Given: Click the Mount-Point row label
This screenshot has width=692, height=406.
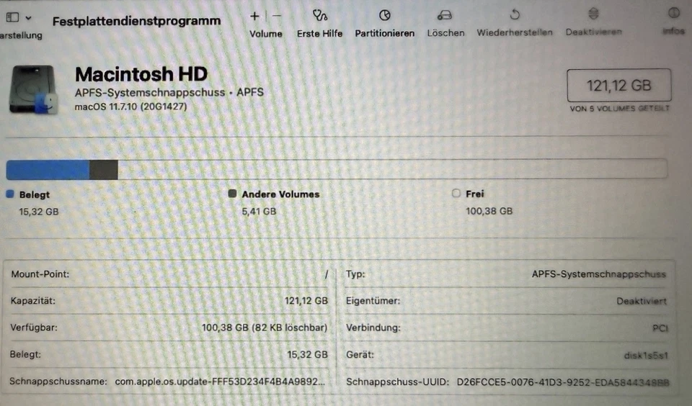Looking at the screenshot, I should [x=40, y=274].
